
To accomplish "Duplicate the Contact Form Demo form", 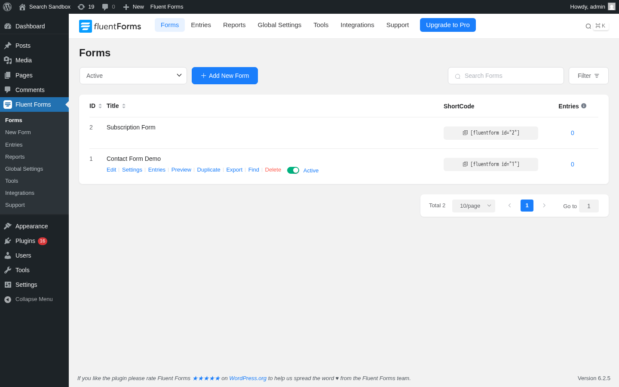I will [208, 170].
